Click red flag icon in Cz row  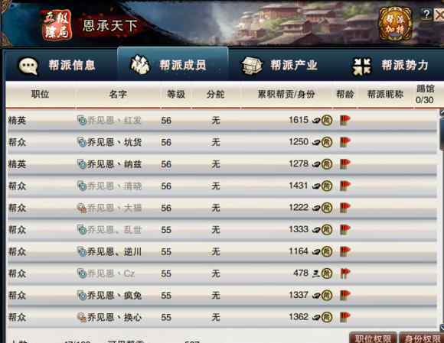click(345, 273)
